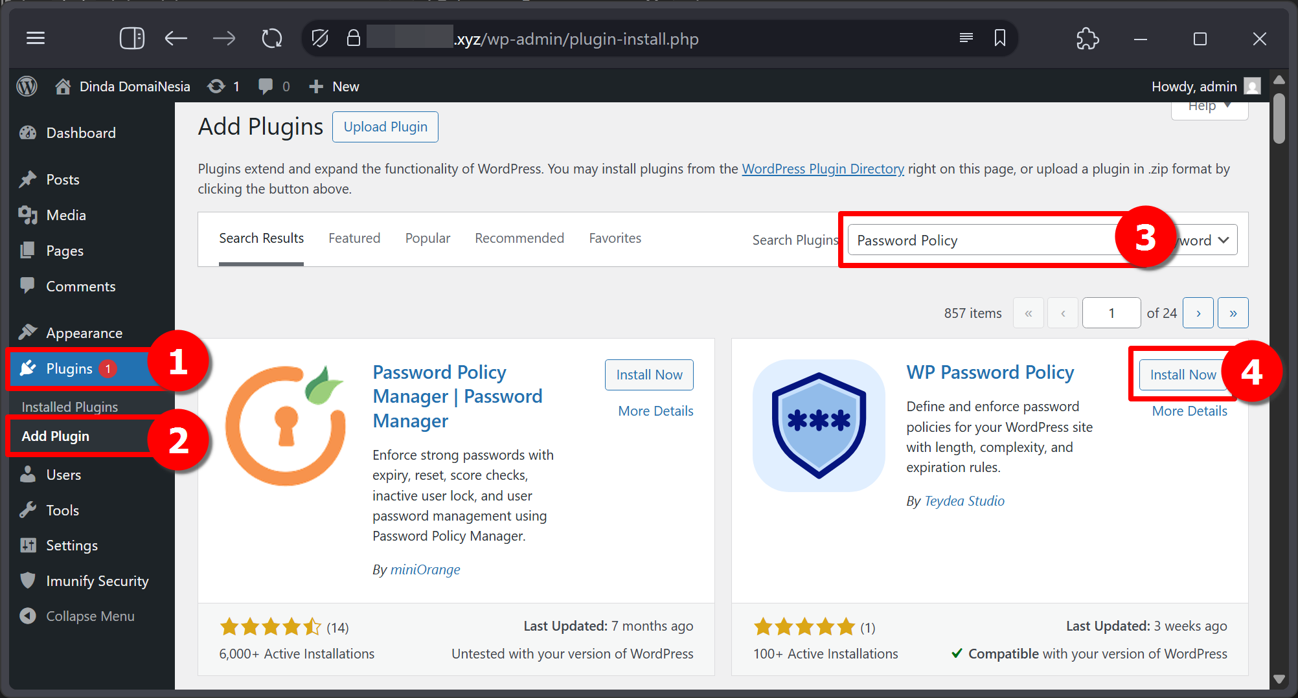Visit site via Dinda DomaiNesia home link
The height and width of the screenshot is (698, 1298).
(122, 86)
